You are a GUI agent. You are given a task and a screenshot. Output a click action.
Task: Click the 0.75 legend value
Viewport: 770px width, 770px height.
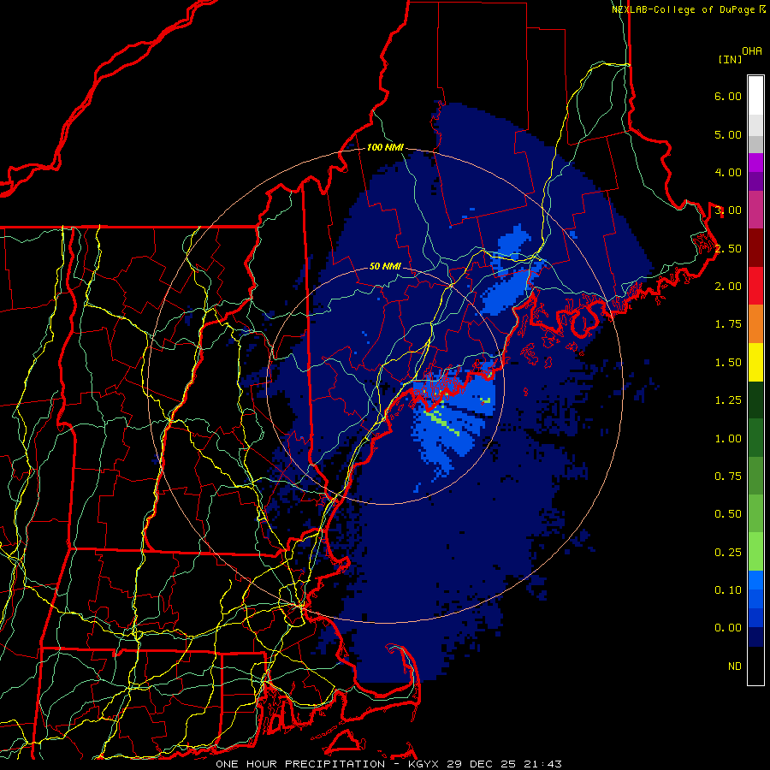pos(728,477)
